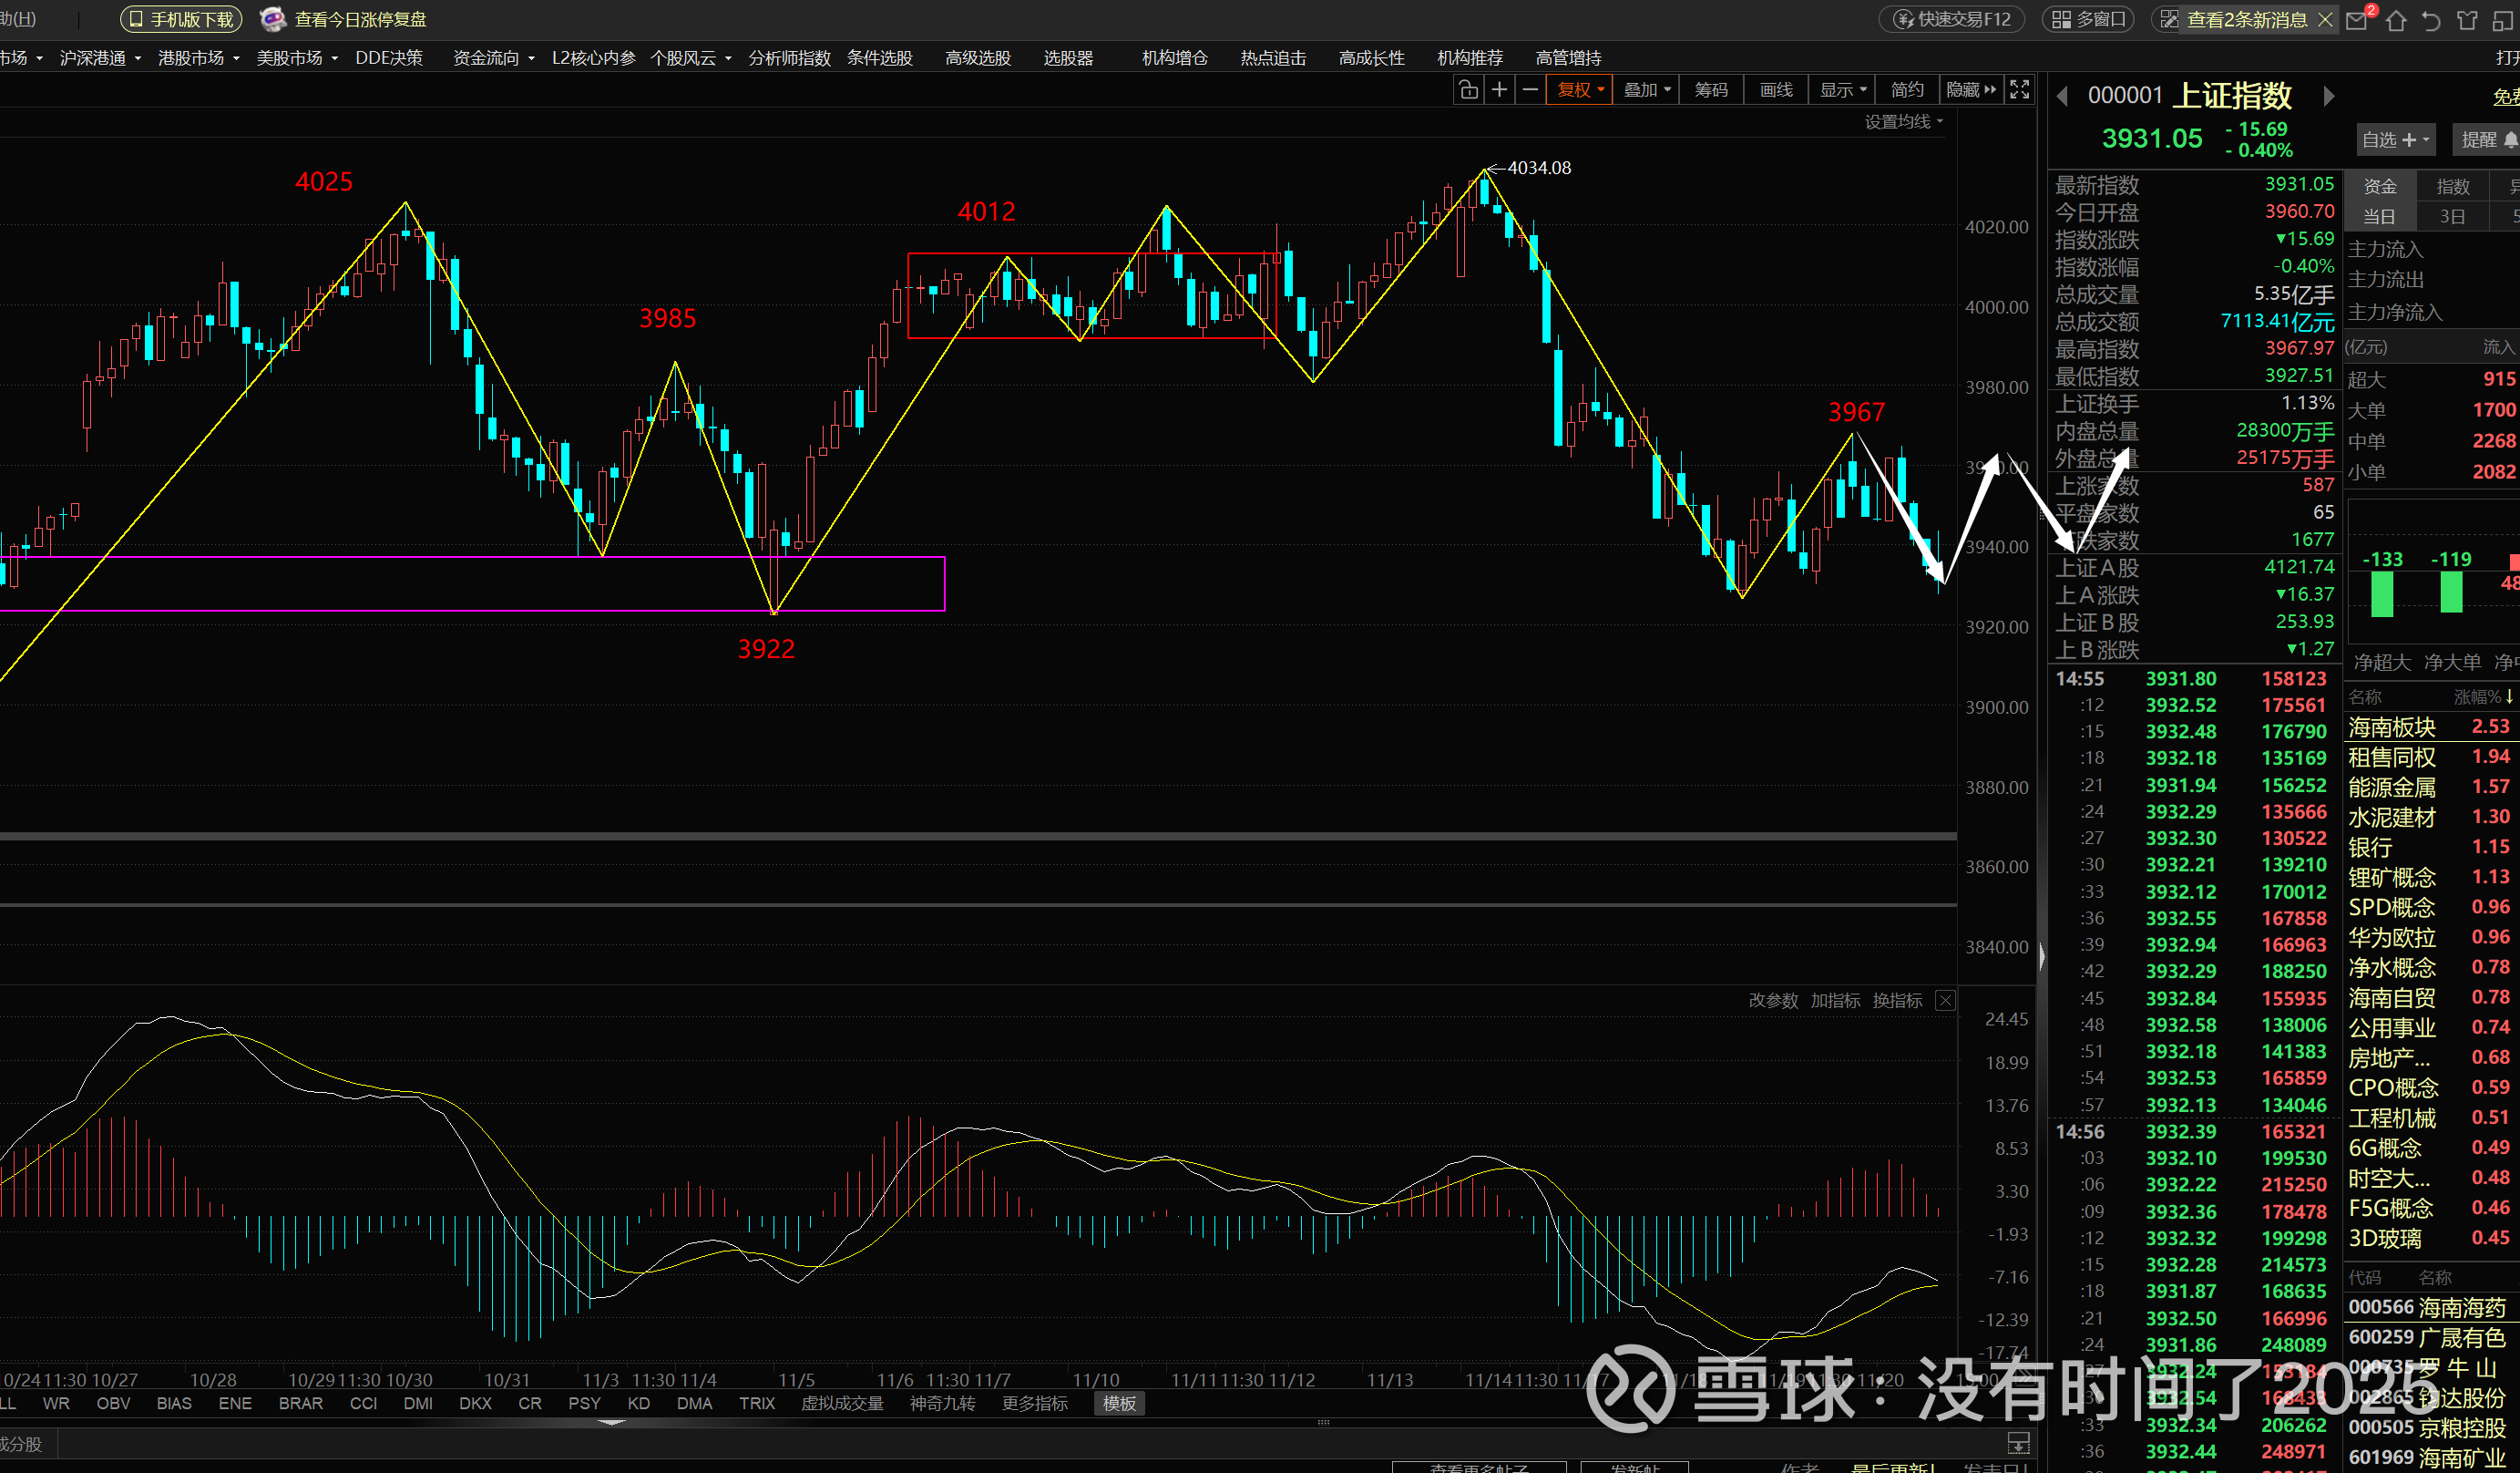The image size is (2520, 1473).
Task: Open the 自选 add dropdown
Action: pos(2394,140)
